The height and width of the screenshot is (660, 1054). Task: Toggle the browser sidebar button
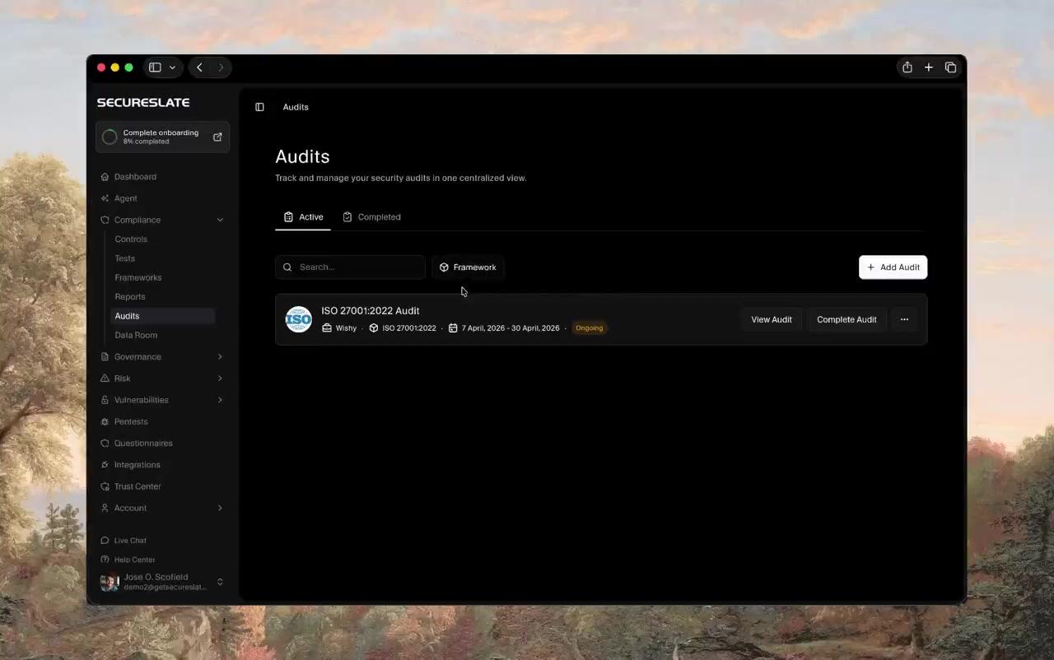(x=155, y=67)
